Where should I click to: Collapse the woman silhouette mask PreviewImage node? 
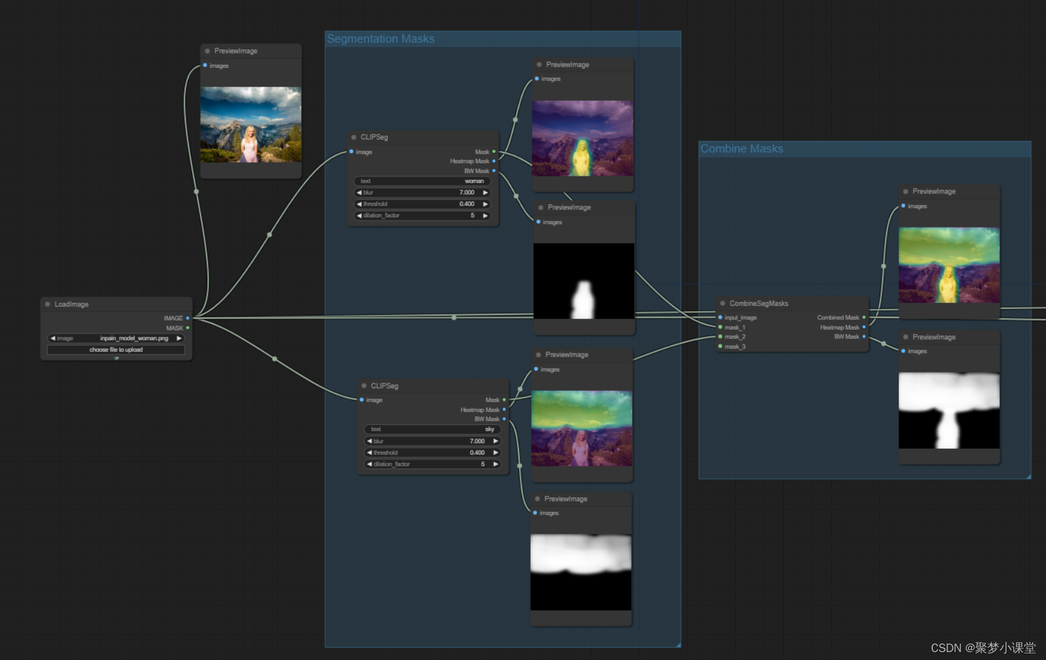[x=541, y=208]
